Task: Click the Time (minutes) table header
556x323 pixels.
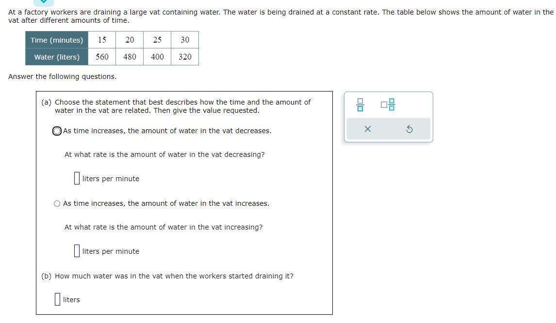Action: click(x=57, y=40)
